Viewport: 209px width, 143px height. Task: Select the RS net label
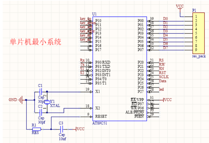(x=161, y=60)
